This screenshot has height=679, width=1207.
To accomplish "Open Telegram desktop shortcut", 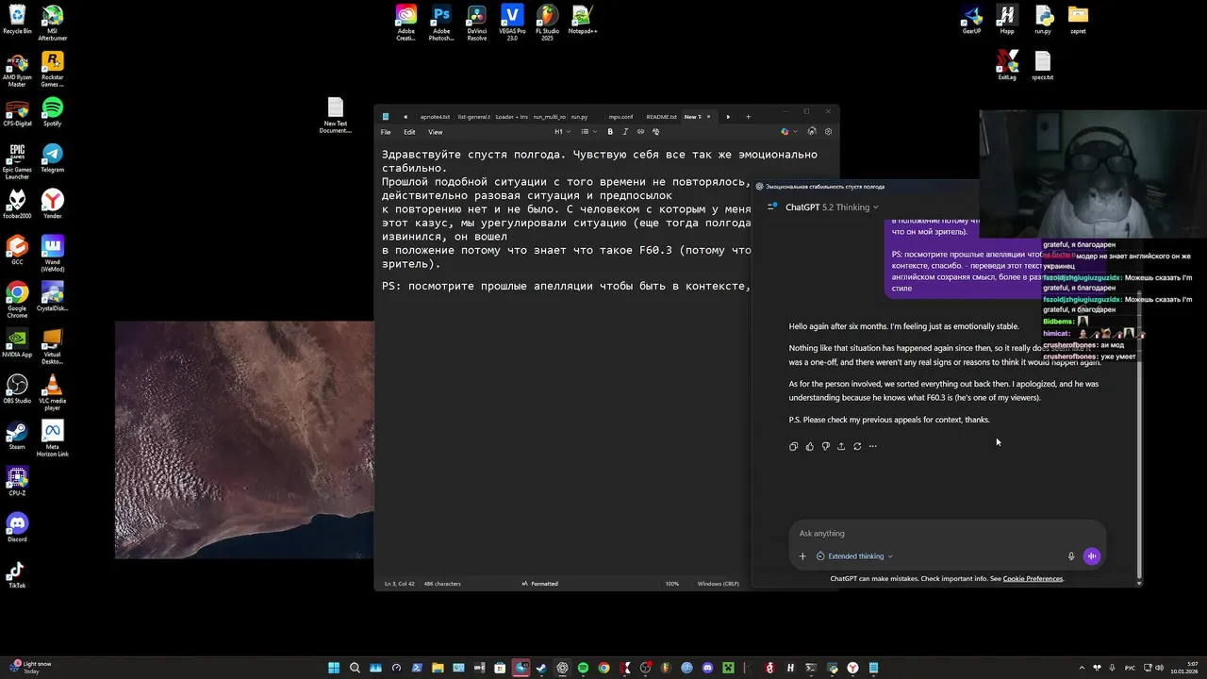I will click(x=53, y=157).
